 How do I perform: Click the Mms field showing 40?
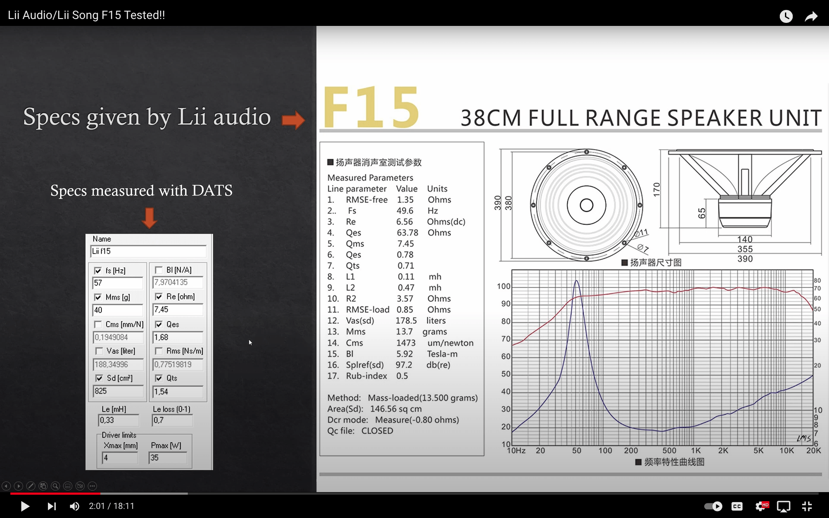coord(117,310)
